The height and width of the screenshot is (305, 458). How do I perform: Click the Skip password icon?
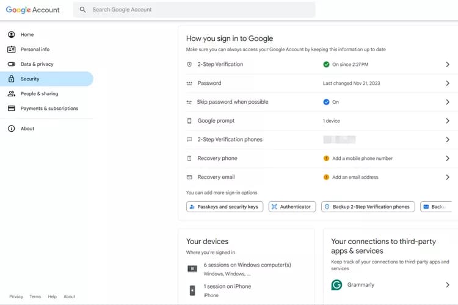pos(189,102)
